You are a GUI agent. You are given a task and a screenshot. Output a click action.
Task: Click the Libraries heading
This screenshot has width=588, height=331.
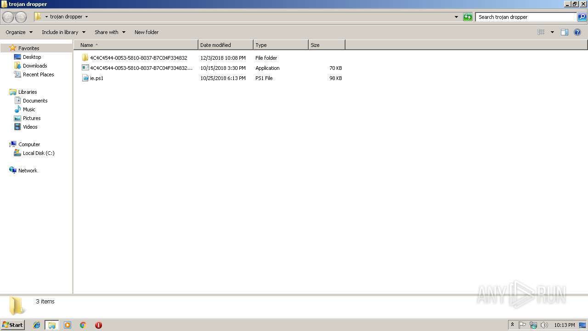28,92
